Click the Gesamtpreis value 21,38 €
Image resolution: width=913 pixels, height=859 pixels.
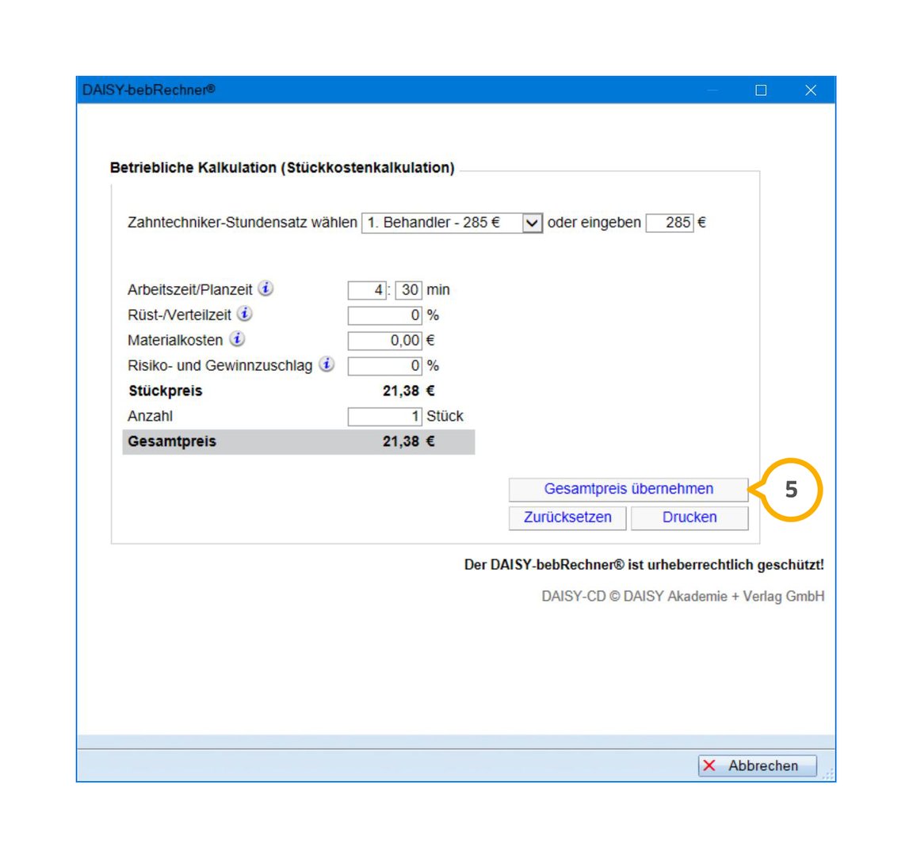[x=409, y=441]
